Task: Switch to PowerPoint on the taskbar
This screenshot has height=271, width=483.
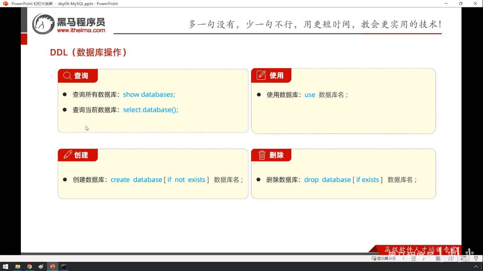Action: [53, 266]
